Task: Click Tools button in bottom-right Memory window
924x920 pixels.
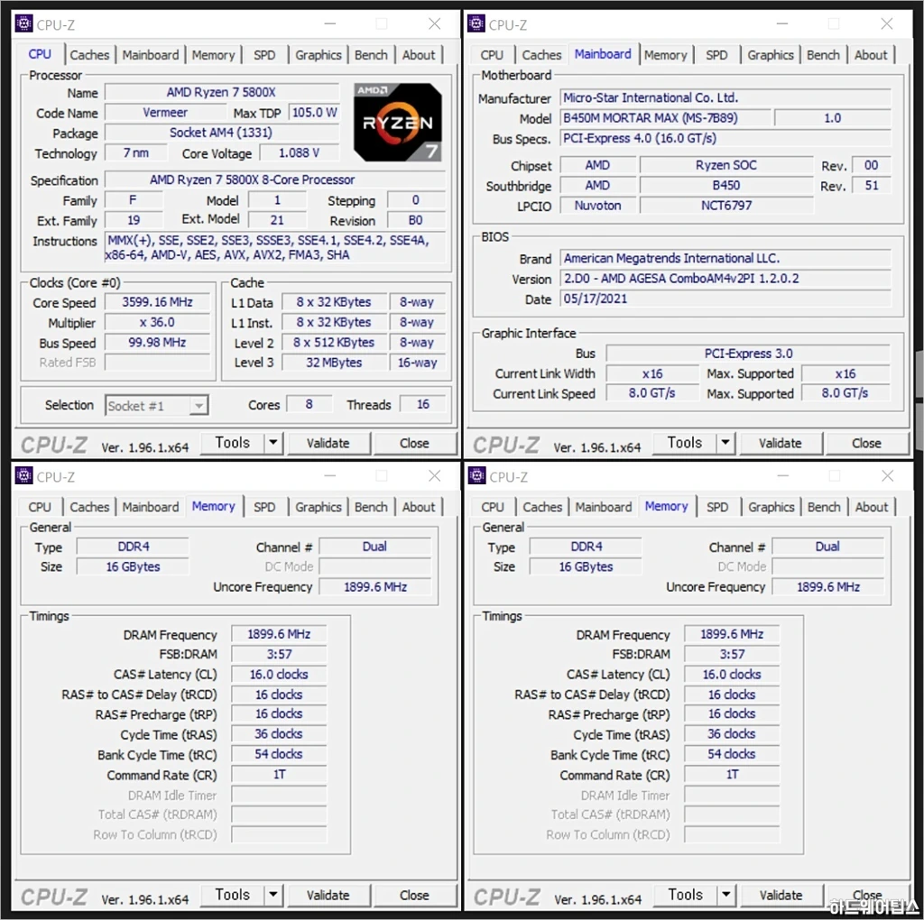Action: [686, 894]
